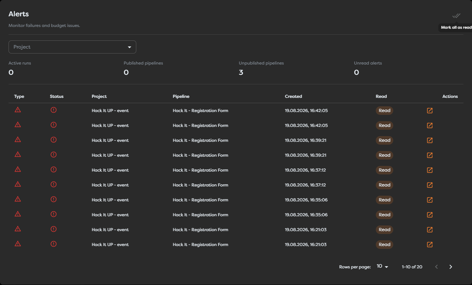Click the Active runs label
The image size is (472, 285).
click(x=20, y=63)
